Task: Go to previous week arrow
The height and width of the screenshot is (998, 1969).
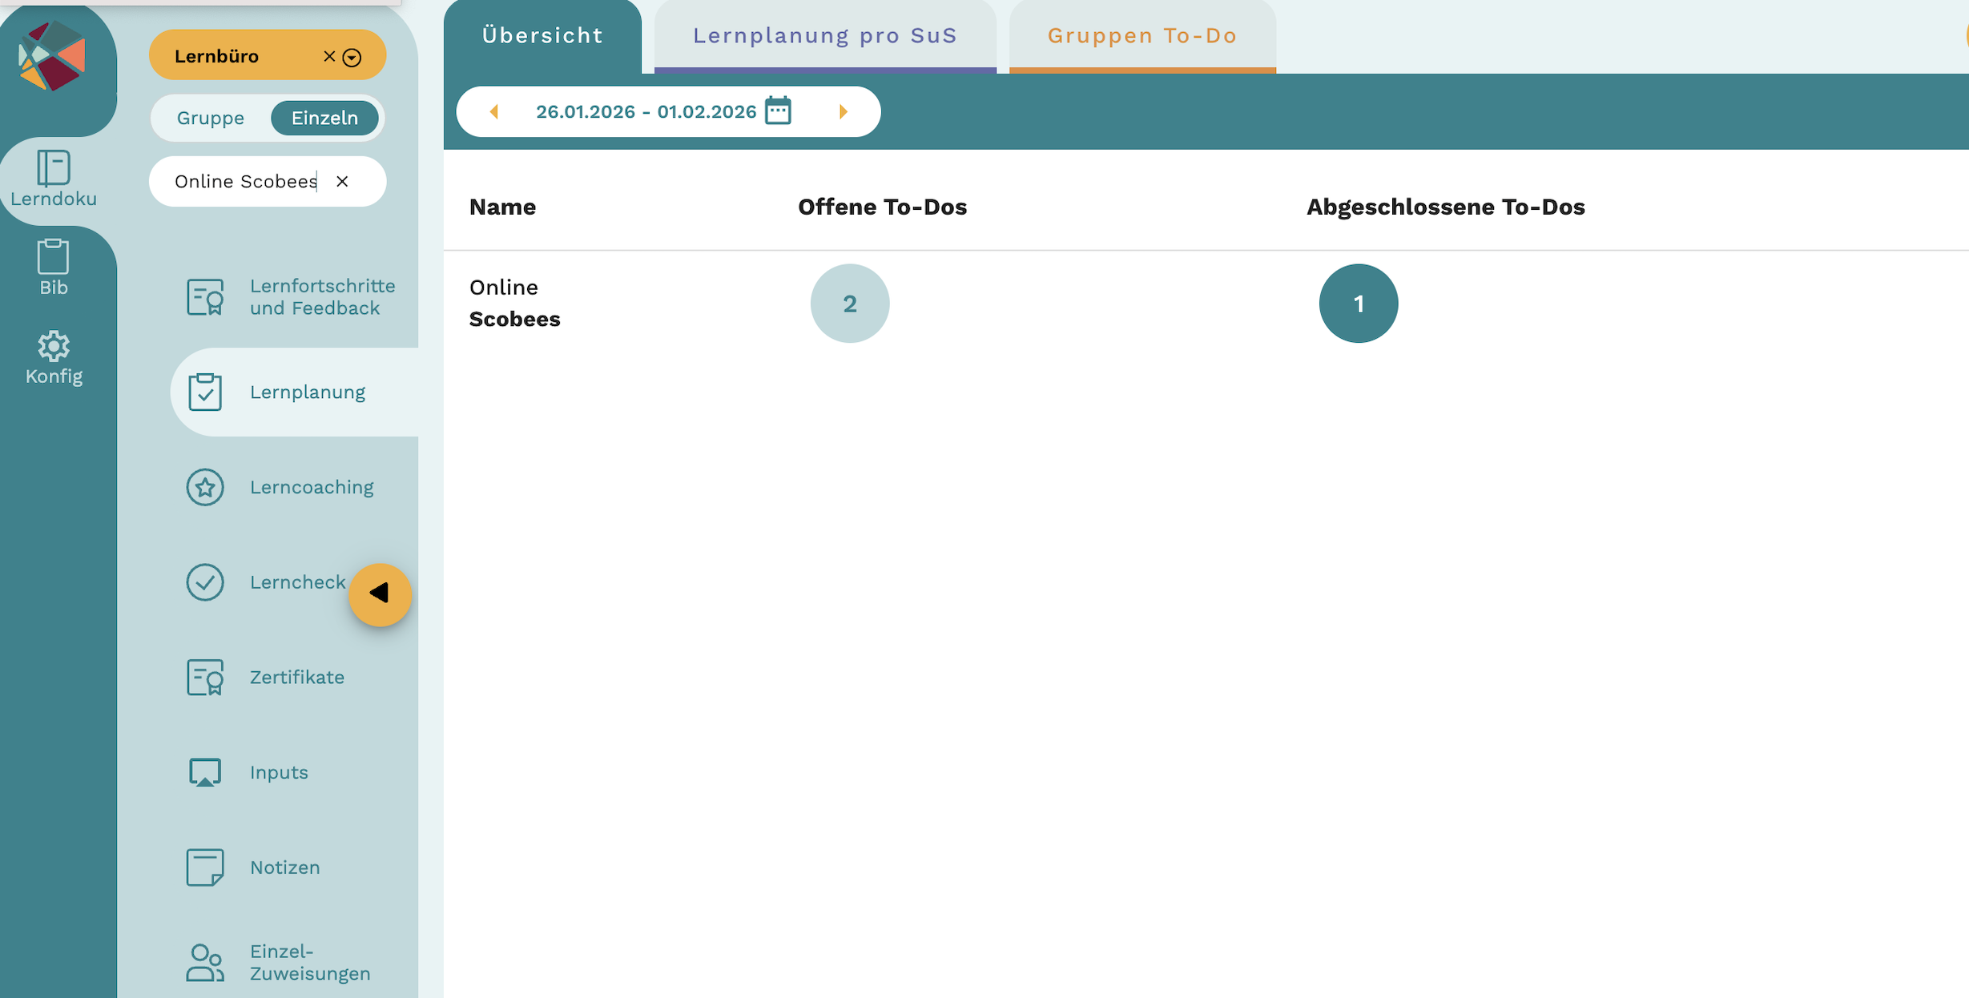Action: point(494,111)
